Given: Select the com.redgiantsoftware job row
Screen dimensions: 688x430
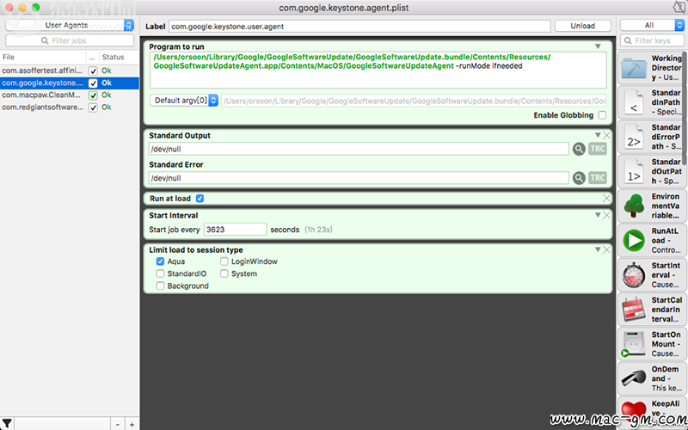Looking at the screenshot, I should 70,107.
